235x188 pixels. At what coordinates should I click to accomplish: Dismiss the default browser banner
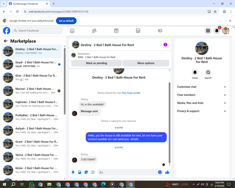230,21
